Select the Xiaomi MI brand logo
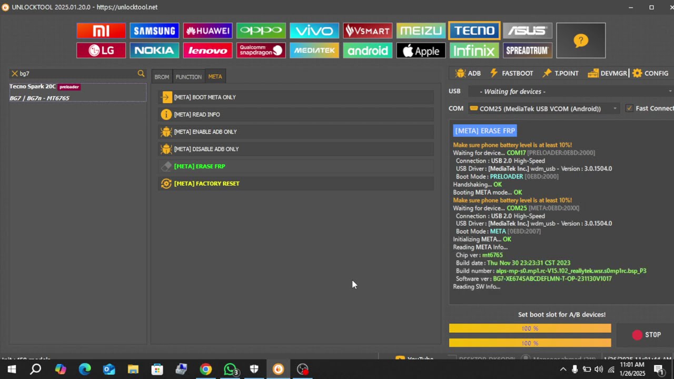Screen dimensions: 674x379 tap(101, 31)
